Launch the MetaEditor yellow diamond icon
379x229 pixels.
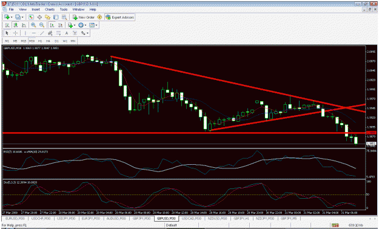pos(99,17)
